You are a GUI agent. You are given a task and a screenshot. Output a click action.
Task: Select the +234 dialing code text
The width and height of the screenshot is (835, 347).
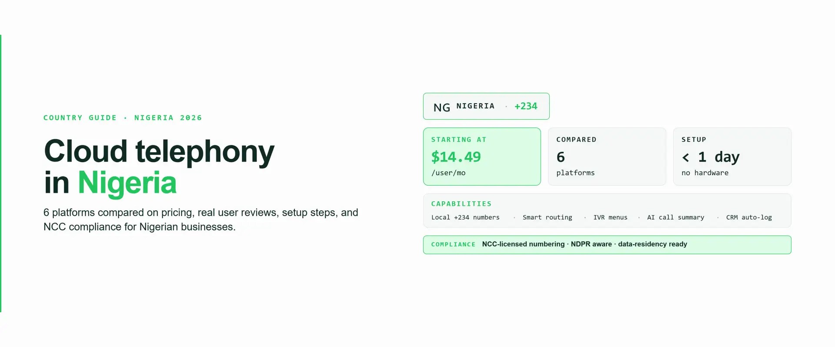[526, 106]
